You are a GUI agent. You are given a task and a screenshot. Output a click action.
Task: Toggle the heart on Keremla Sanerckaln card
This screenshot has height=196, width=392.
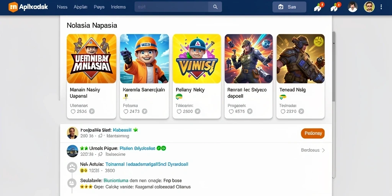tap(126, 111)
